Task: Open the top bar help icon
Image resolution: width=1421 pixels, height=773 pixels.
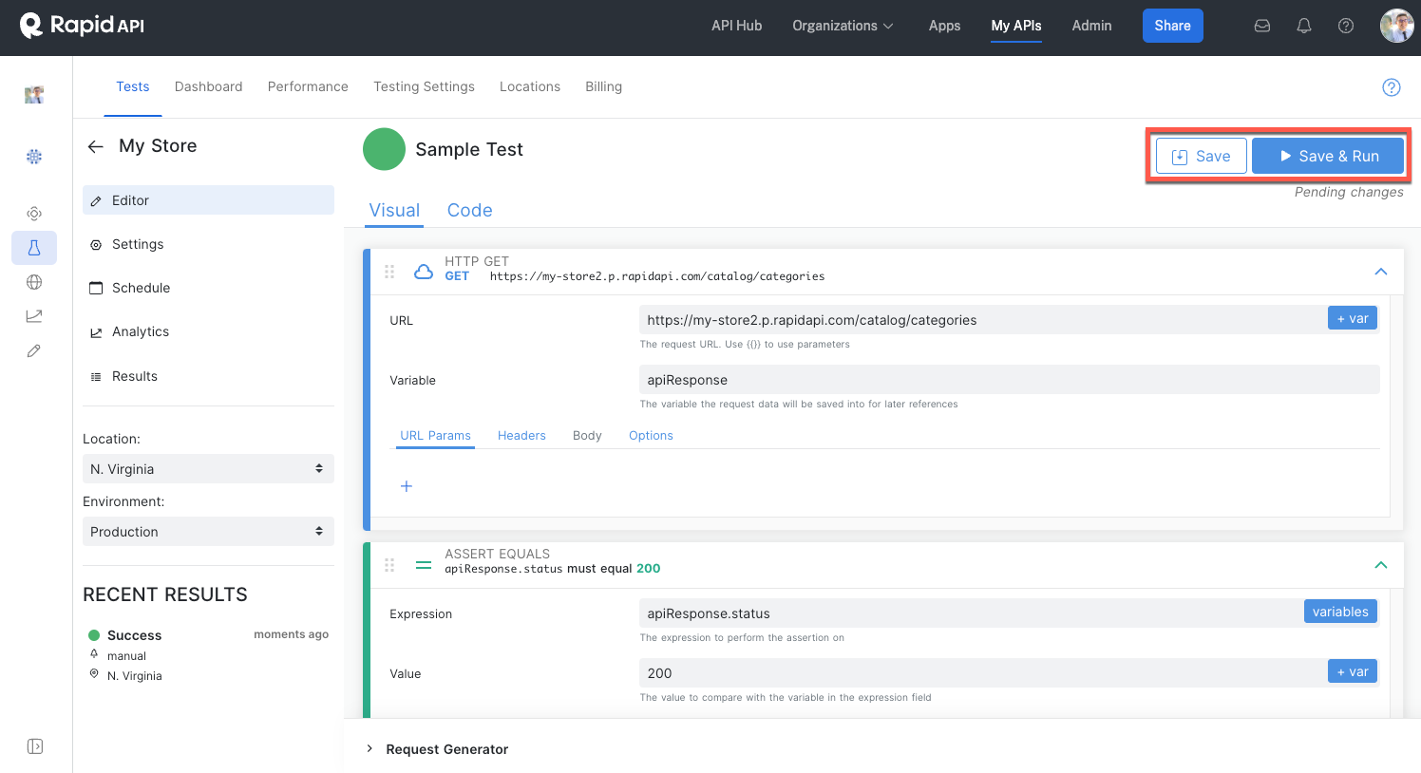Action: [x=1346, y=26]
